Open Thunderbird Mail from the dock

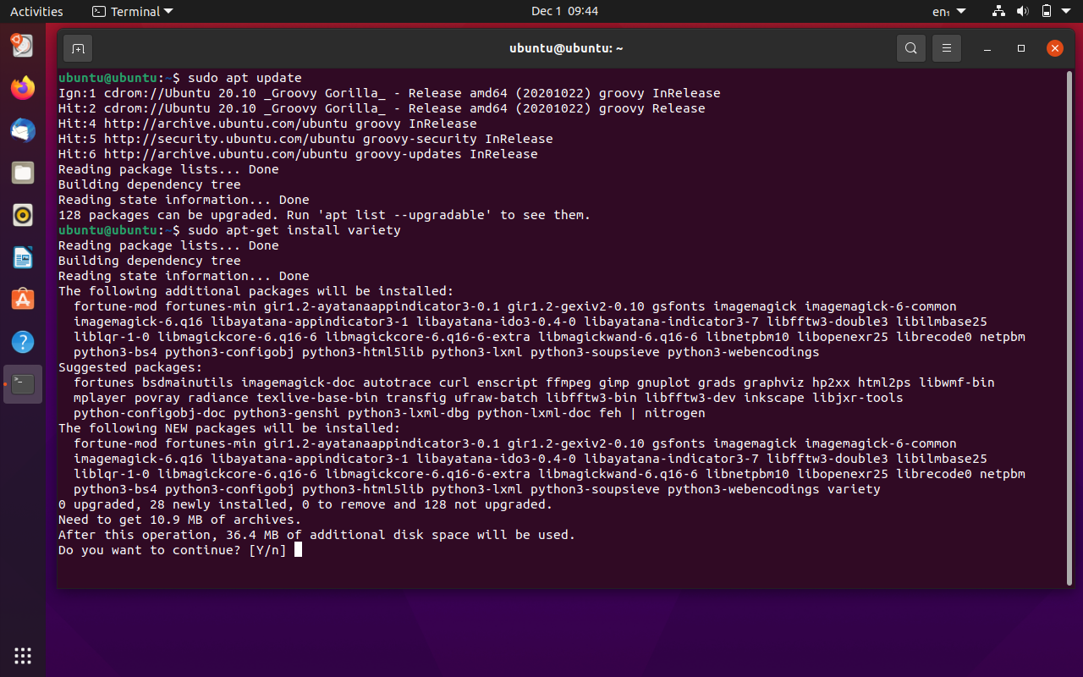point(23,129)
